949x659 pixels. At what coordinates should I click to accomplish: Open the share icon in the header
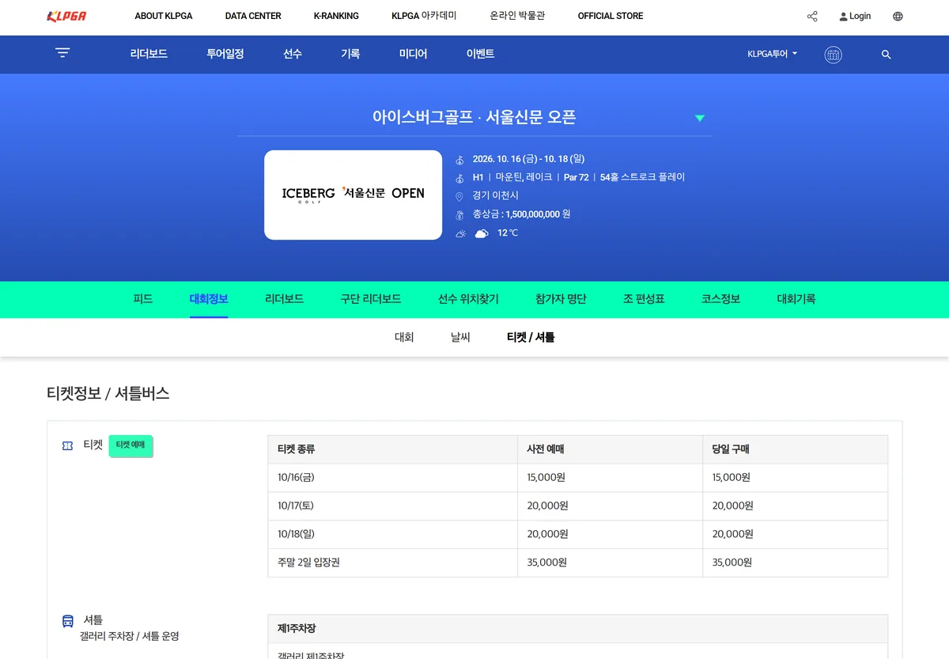click(812, 16)
